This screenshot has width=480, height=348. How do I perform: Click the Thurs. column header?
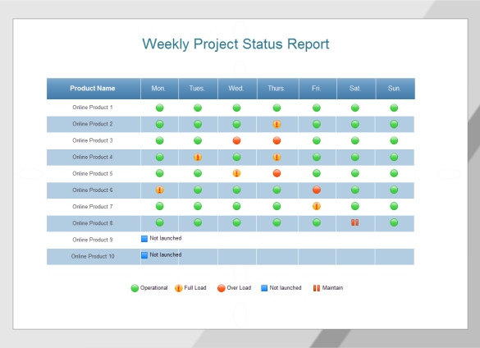click(278, 89)
